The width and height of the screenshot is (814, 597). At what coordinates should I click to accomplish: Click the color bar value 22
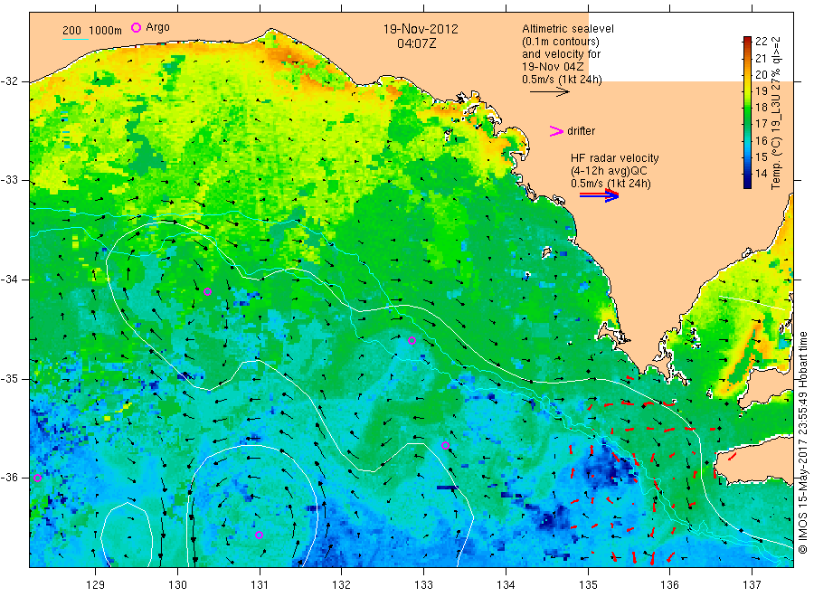[761, 41]
